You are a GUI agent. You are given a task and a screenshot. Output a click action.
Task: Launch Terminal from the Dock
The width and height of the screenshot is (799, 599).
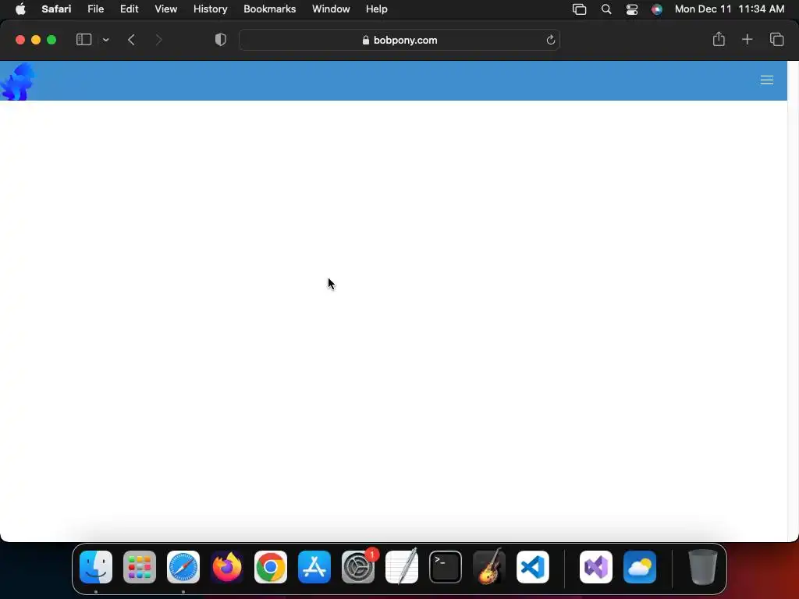coord(446,567)
